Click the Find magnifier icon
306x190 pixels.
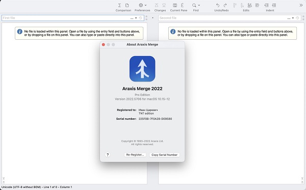pyautogui.click(x=194, y=5)
